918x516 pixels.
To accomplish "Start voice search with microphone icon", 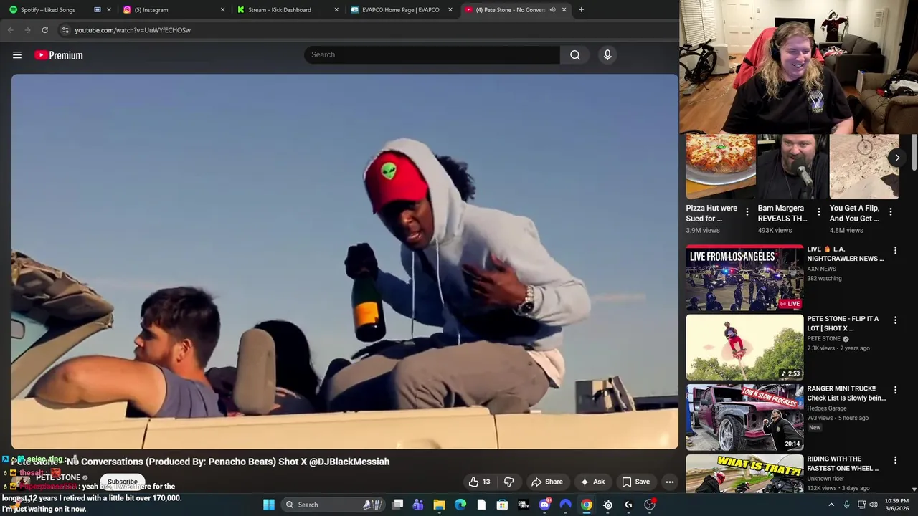I will click(x=607, y=55).
